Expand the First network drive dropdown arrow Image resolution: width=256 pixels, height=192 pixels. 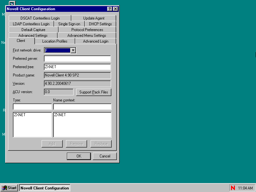(x=73, y=51)
